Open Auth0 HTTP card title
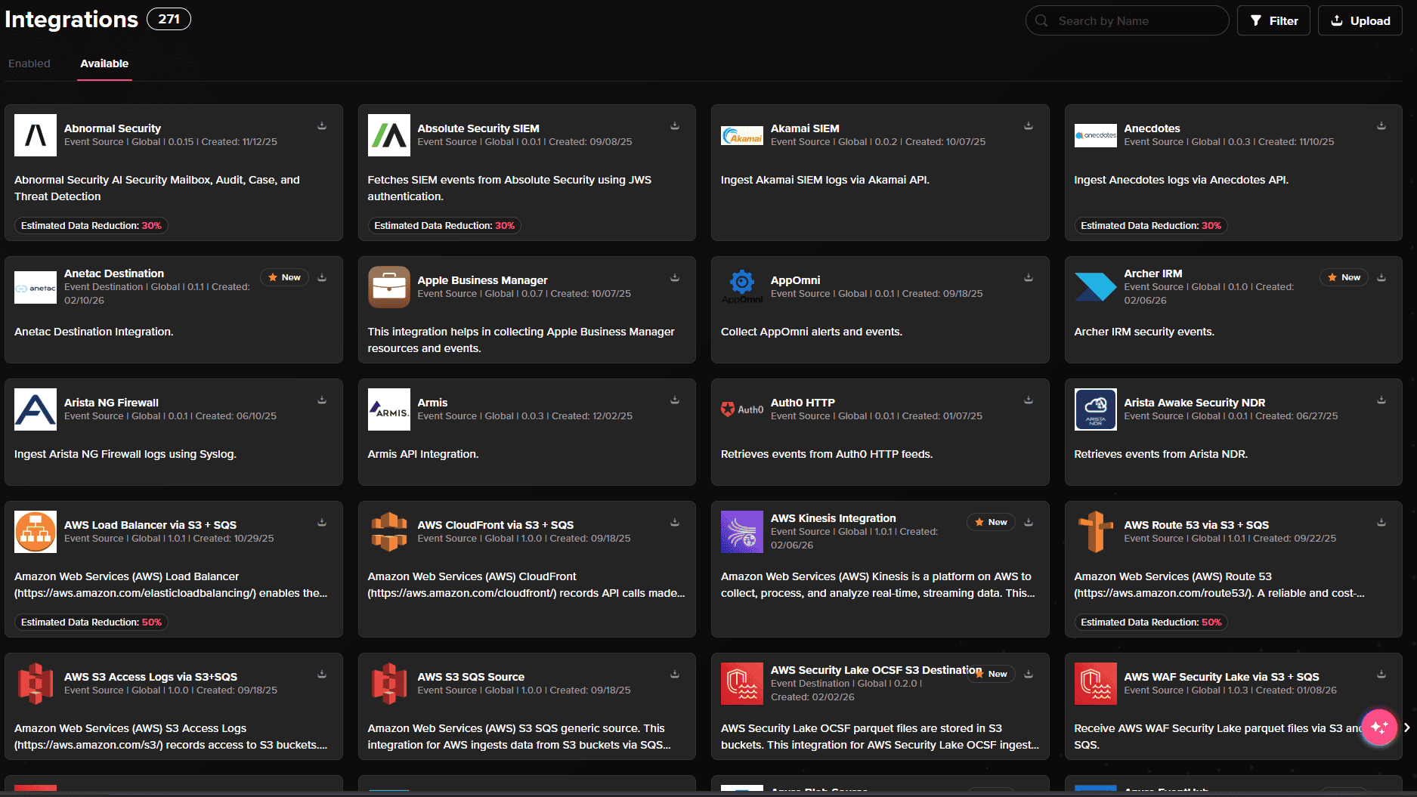The image size is (1417, 797). [x=803, y=403]
